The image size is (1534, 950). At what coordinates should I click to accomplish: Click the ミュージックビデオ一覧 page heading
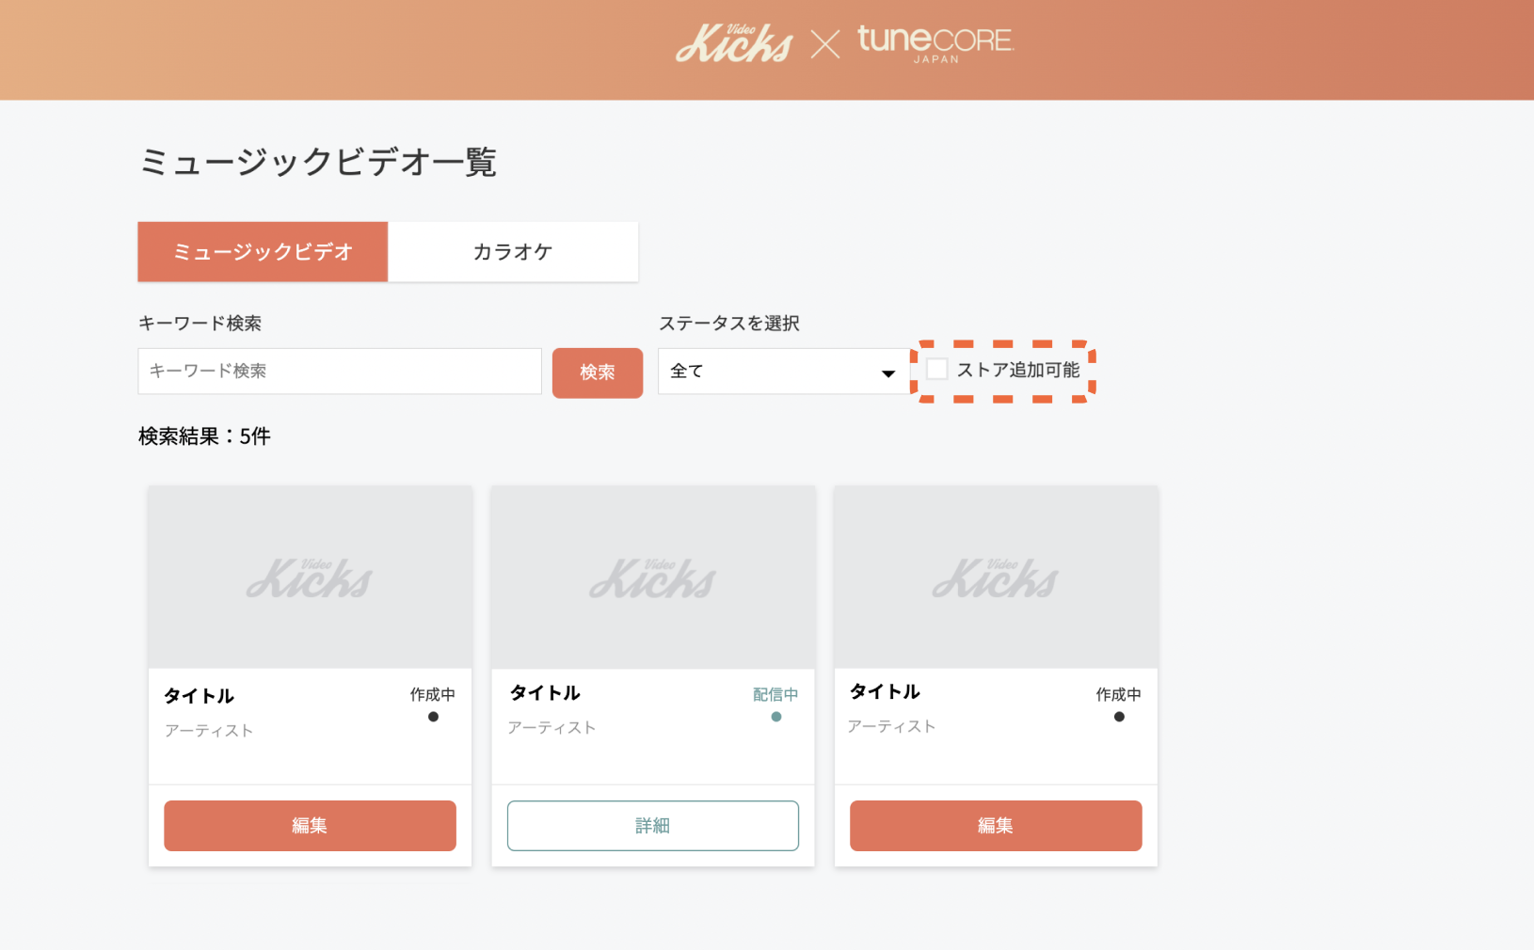(x=318, y=162)
